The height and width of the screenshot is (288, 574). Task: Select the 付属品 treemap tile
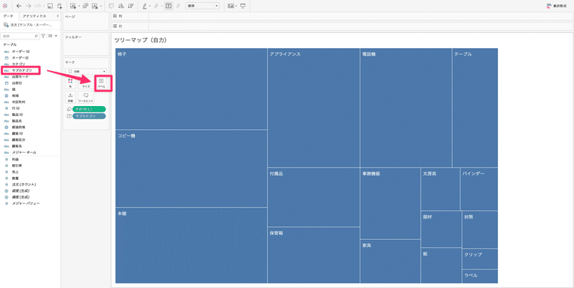(314, 197)
